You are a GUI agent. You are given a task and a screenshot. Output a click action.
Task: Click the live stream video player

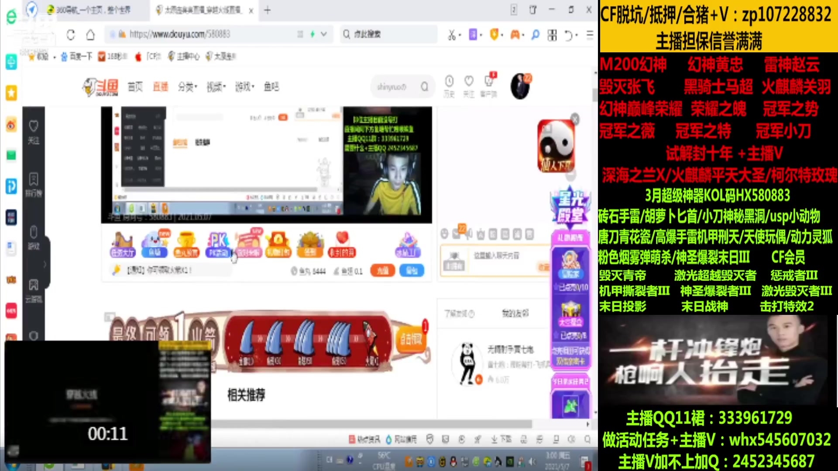point(267,165)
